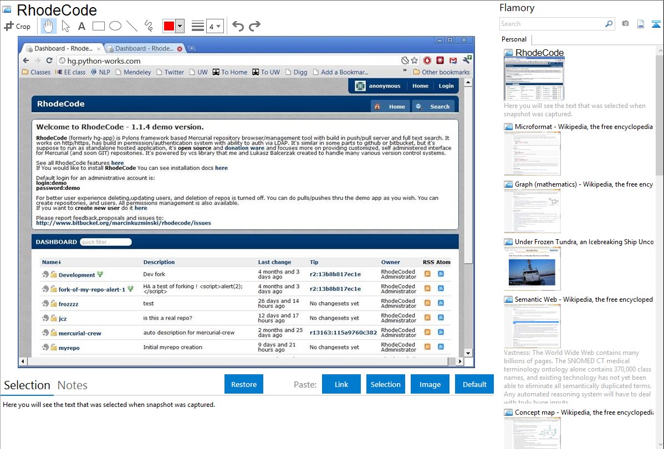
Task: Close the second Dashboard browser tab
Action: click(x=180, y=49)
